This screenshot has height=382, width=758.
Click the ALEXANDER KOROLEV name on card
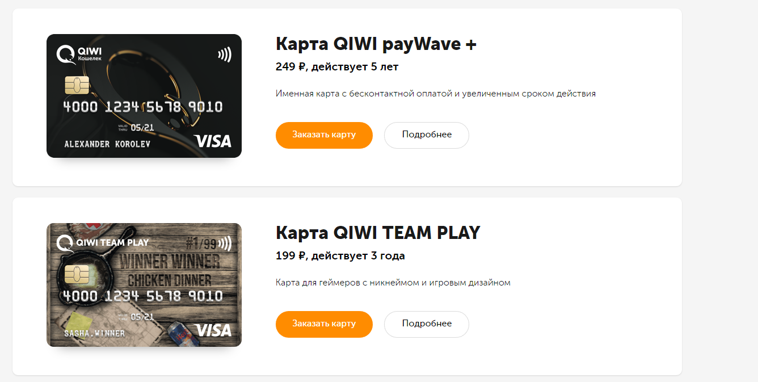107,144
